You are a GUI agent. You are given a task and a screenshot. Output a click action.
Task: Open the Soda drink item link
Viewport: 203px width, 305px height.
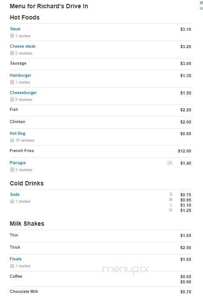click(x=15, y=195)
